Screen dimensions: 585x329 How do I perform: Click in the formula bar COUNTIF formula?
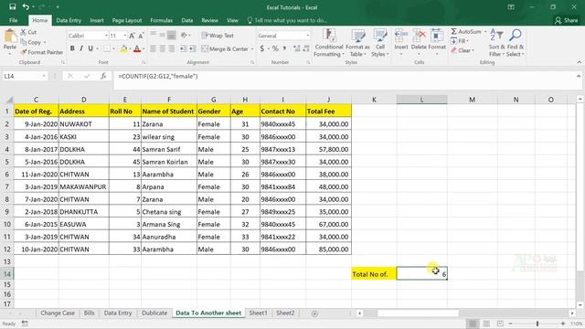click(158, 76)
